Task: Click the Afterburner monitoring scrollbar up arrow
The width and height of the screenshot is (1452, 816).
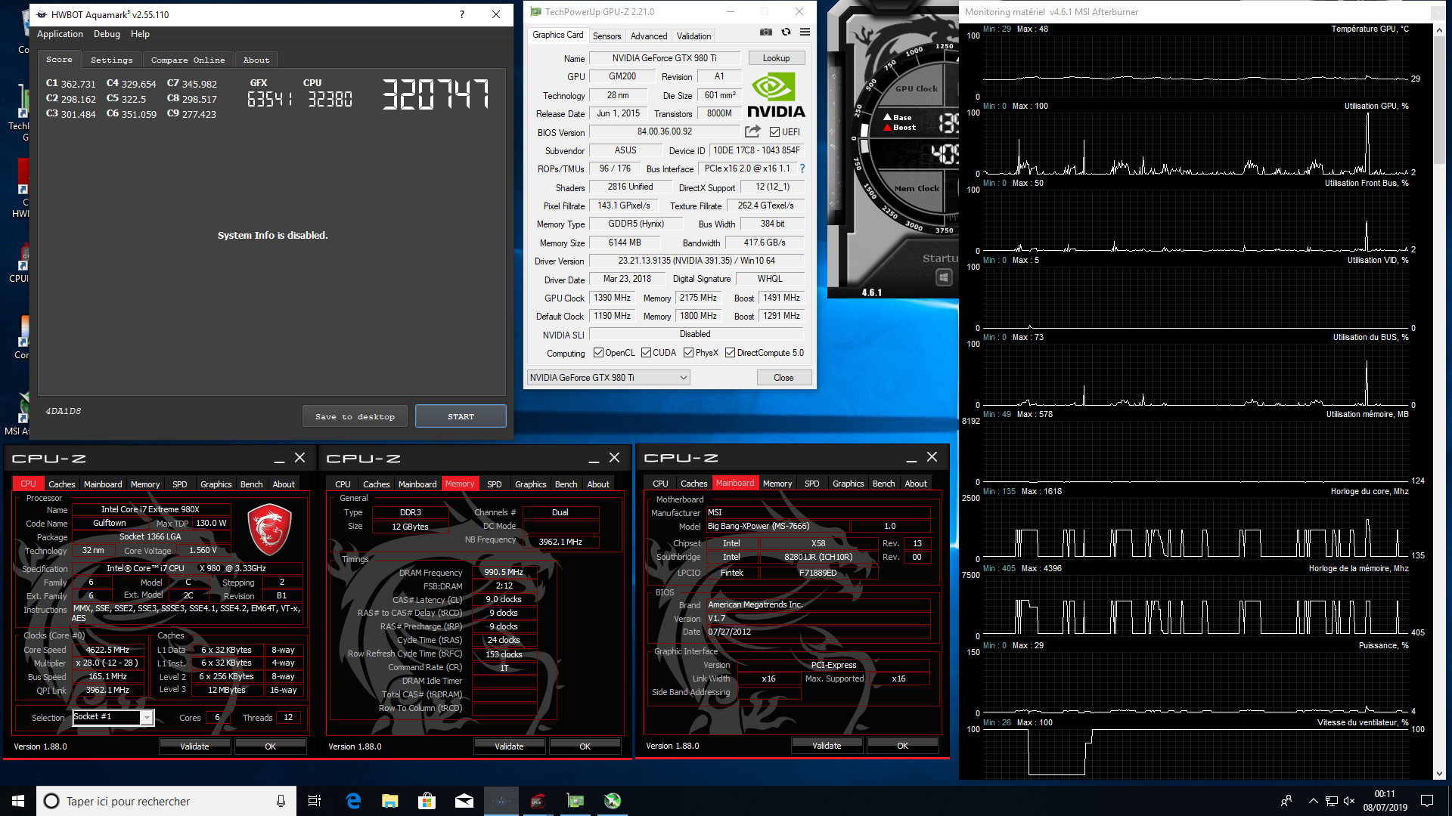Action: 1439,30
